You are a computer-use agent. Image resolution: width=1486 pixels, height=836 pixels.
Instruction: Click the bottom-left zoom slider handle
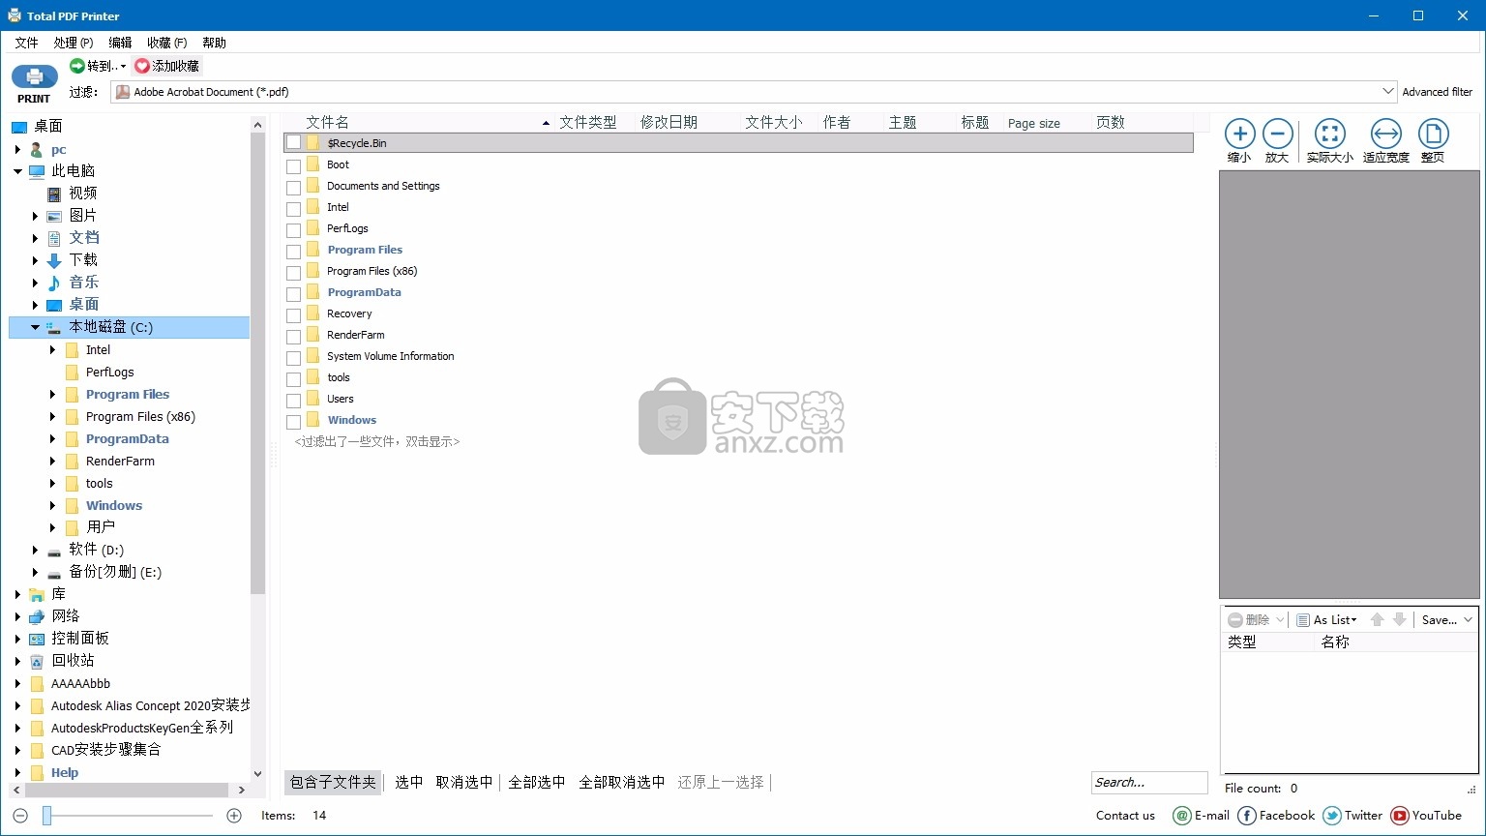pyautogui.click(x=46, y=816)
